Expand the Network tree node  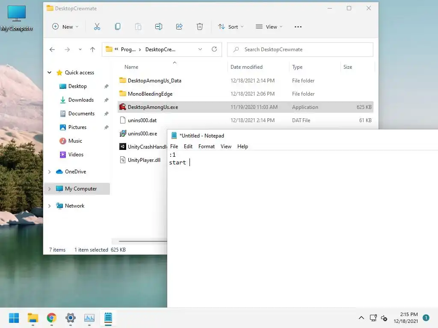pyautogui.click(x=50, y=206)
